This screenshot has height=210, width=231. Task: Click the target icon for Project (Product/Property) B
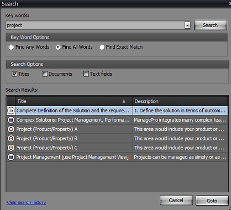click(x=11, y=138)
